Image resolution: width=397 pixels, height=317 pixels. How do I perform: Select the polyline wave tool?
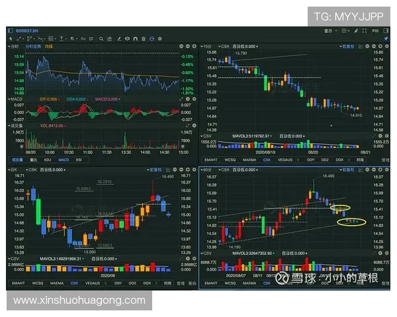(40, 39)
